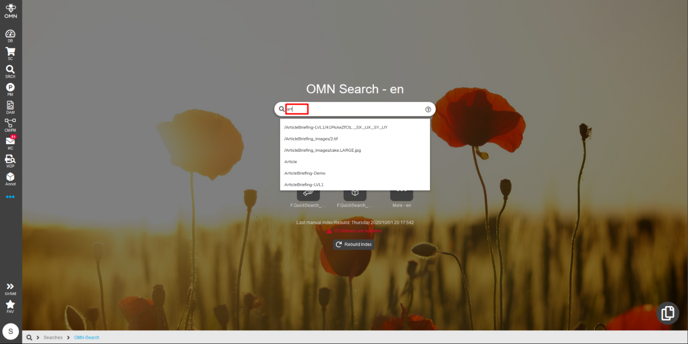Open the More - en shortcut
Viewport: 688px width, 344px height.
click(402, 198)
